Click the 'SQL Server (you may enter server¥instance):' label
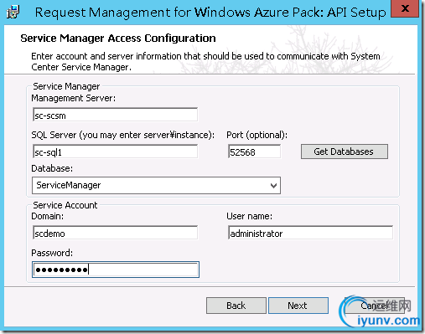425x334 pixels. coord(123,135)
